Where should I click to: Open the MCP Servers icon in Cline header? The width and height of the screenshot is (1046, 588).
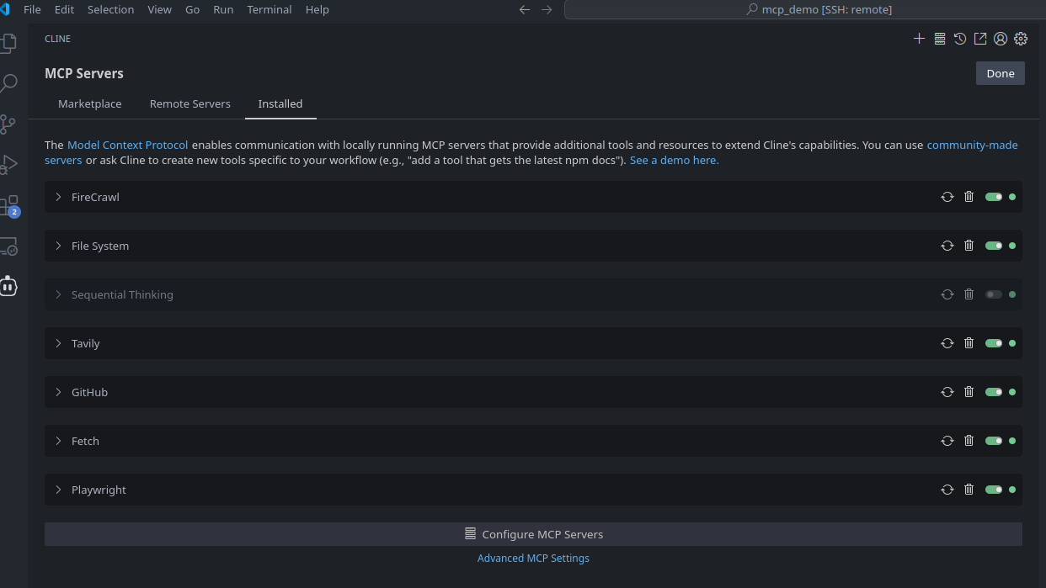pyautogui.click(x=940, y=39)
